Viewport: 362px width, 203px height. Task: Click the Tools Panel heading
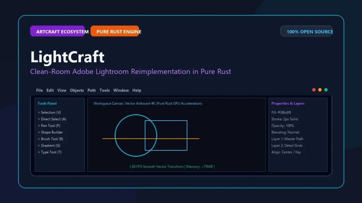coord(47,103)
